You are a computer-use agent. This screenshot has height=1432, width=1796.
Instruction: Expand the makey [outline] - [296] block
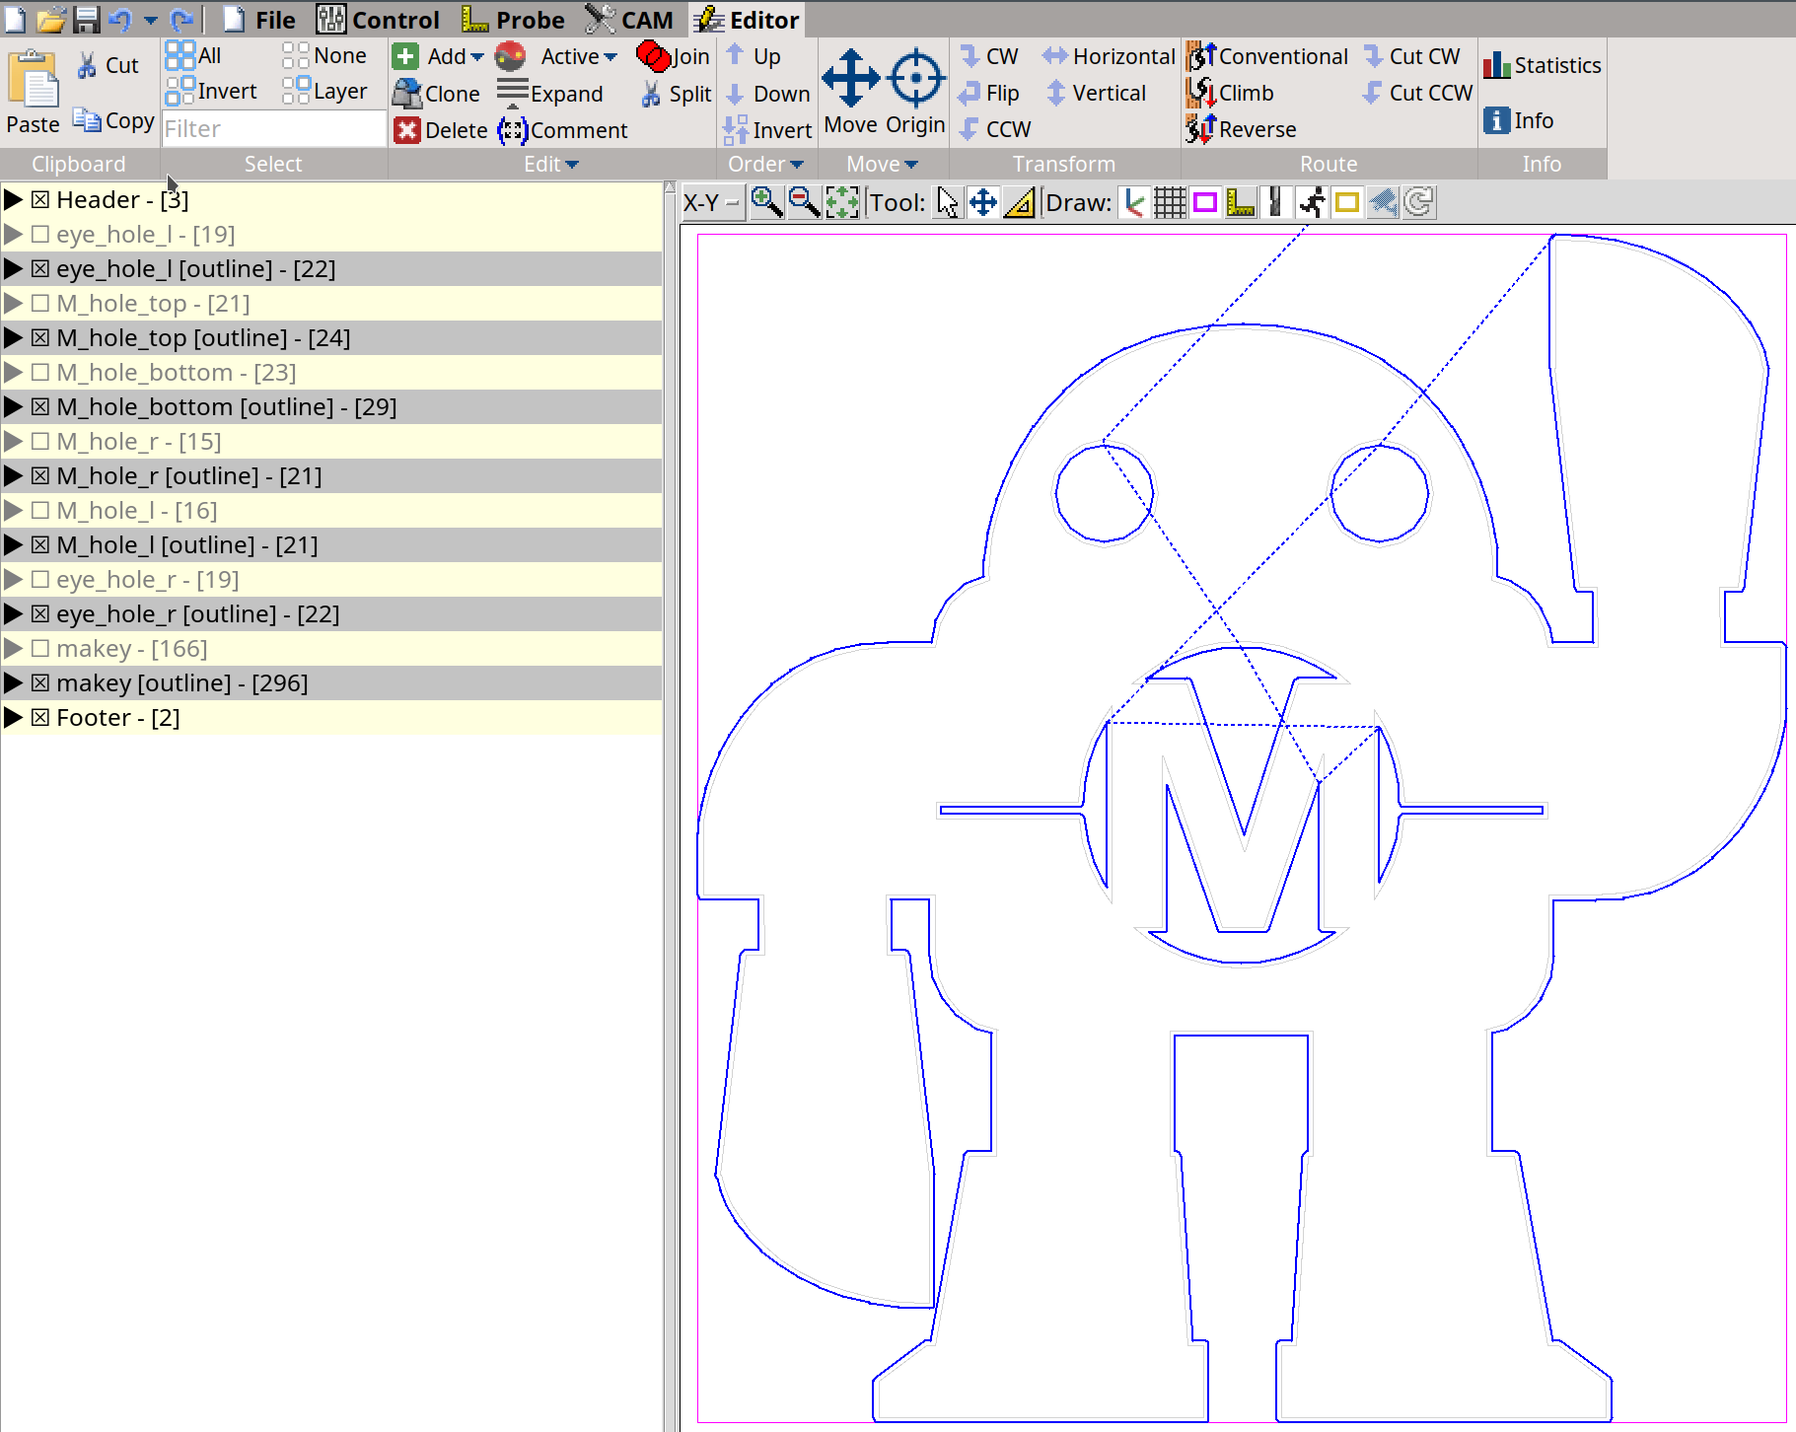point(13,682)
